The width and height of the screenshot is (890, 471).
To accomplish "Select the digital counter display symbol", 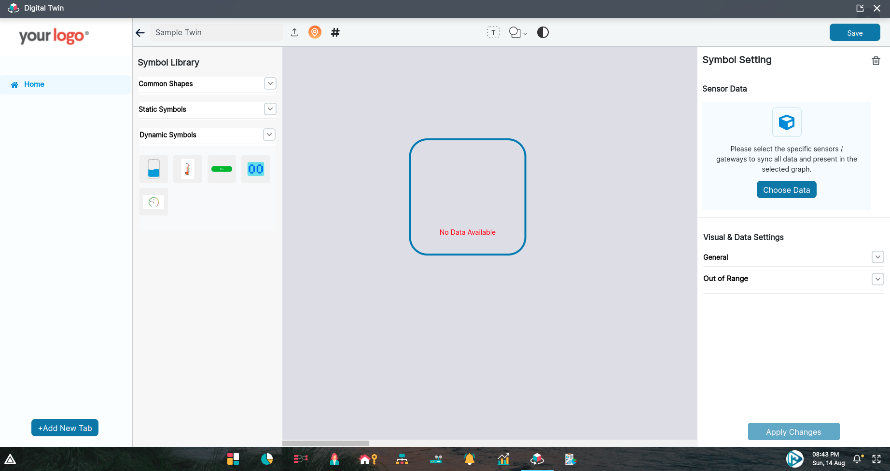I will pyautogui.click(x=255, y=169).
